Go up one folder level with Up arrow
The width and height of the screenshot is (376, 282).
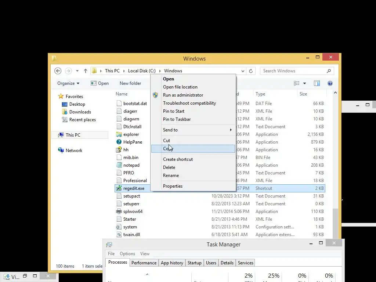(x=85, y=71)
